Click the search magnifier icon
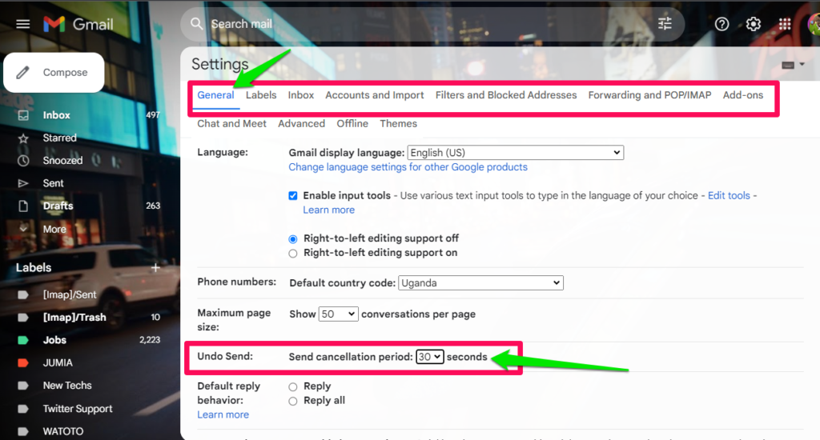 tap(197, 23)
